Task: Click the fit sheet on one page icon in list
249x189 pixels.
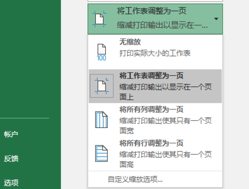Action: (x=102, y=86)
